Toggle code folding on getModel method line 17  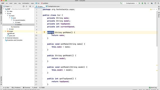point(42,55)
